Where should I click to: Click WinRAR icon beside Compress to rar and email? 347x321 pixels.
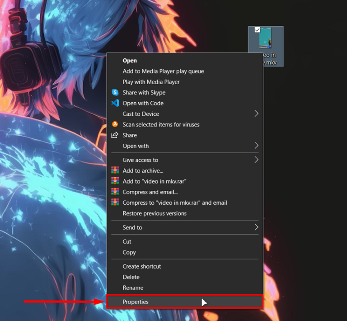[115, 203]
